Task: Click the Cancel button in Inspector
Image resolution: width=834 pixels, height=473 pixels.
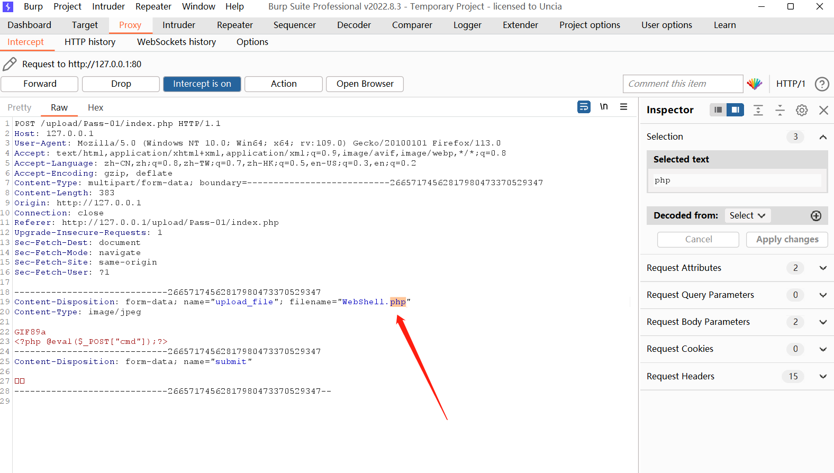Action: [699, 239]
